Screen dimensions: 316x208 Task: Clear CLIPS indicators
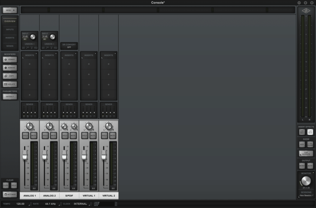click(x=6, y=185)
